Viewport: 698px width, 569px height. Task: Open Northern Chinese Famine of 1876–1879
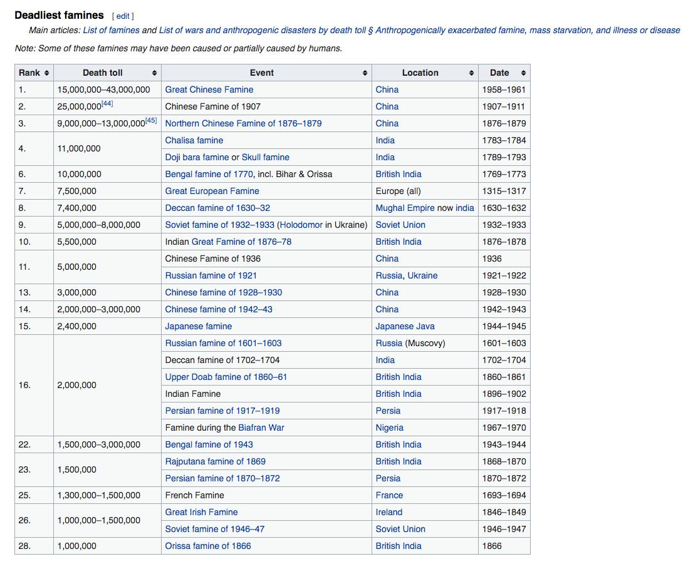[x=243, y=123]
